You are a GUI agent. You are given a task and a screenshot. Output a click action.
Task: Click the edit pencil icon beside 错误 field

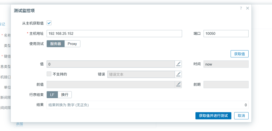[x=178, y=74]
